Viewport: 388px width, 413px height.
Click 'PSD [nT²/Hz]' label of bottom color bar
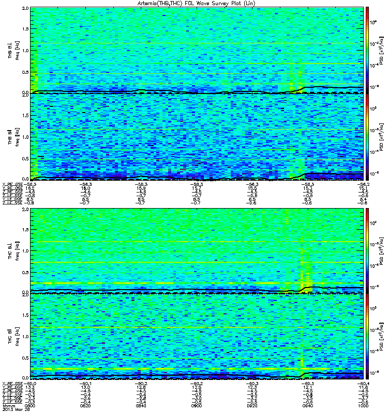[x=382, y=337]
